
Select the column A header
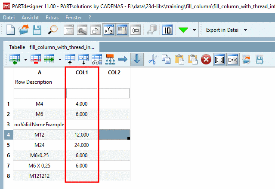(x=40, y=73)
